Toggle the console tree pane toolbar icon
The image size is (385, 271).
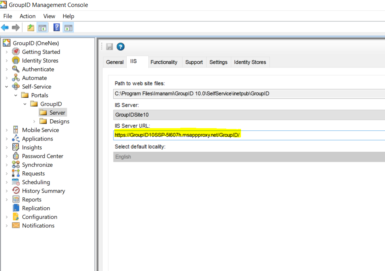(42, 27)
